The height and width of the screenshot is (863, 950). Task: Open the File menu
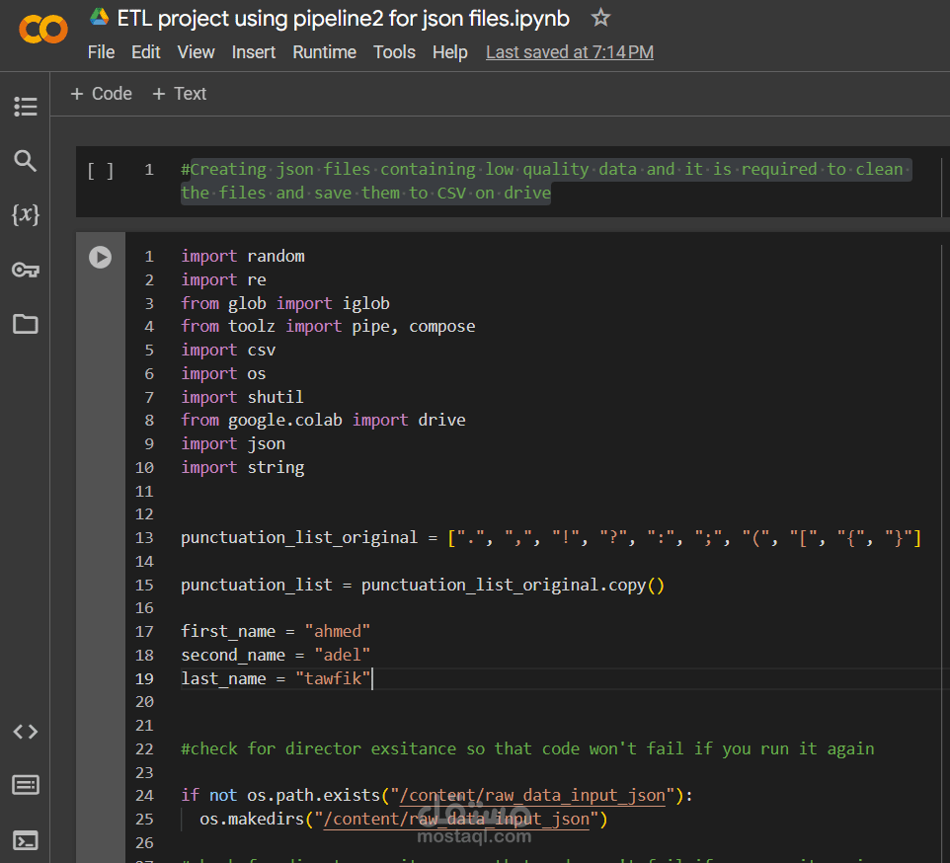101,52
